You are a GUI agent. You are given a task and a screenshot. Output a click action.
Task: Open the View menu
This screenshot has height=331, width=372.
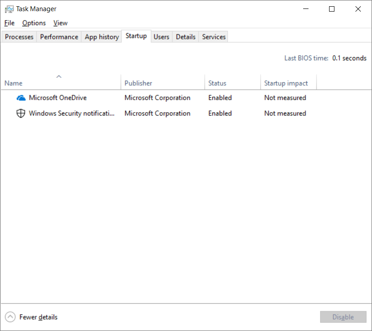coord(60,23)
